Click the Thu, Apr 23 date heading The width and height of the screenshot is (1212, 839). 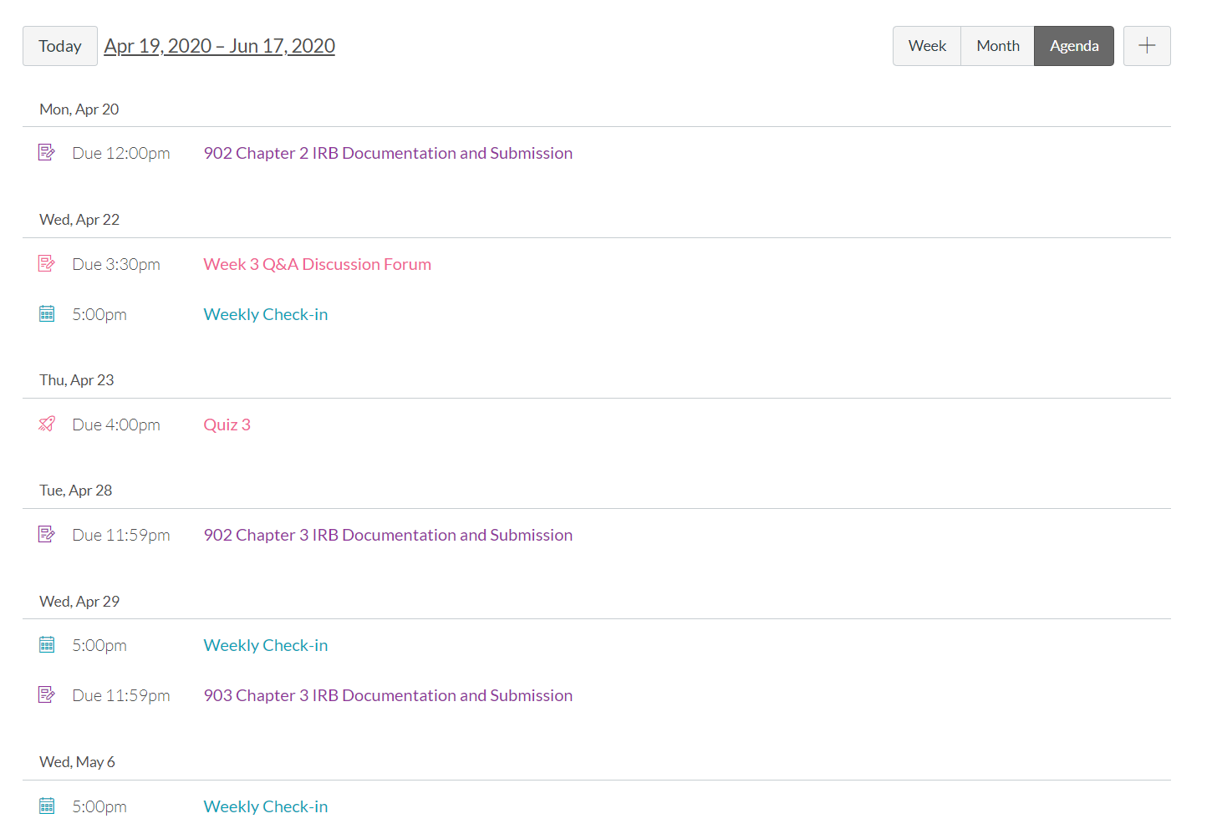click(x=77, y=380)
